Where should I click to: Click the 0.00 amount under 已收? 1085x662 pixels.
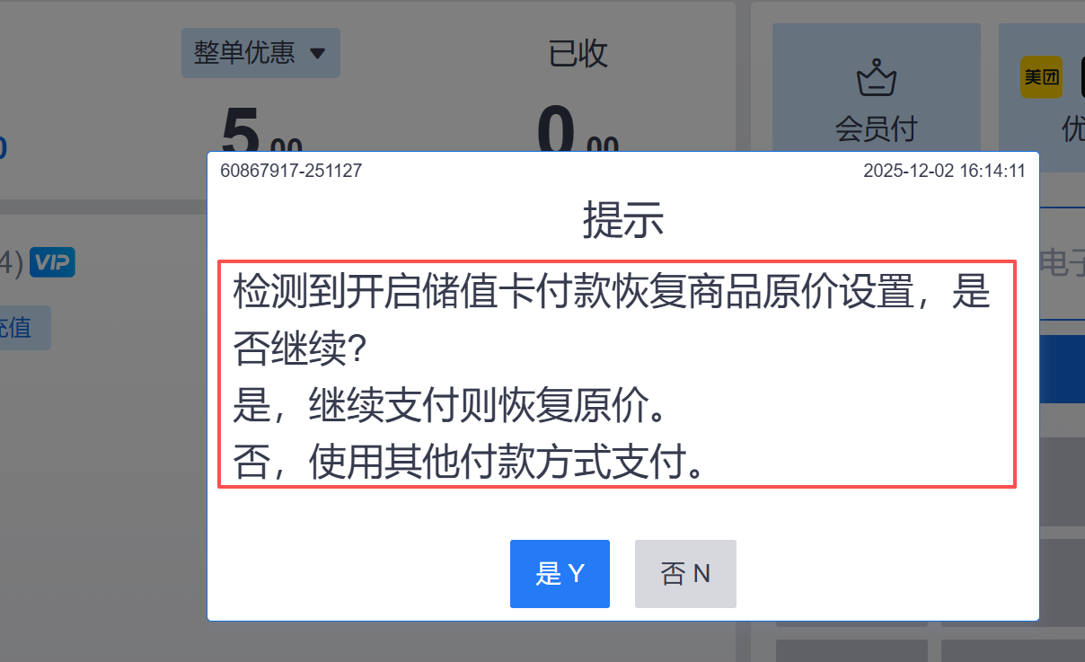[x=578, y=133]
